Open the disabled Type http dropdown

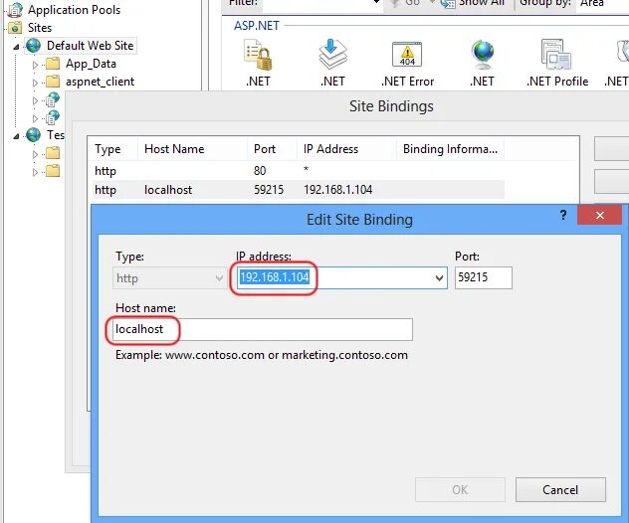tap(169, 277)
